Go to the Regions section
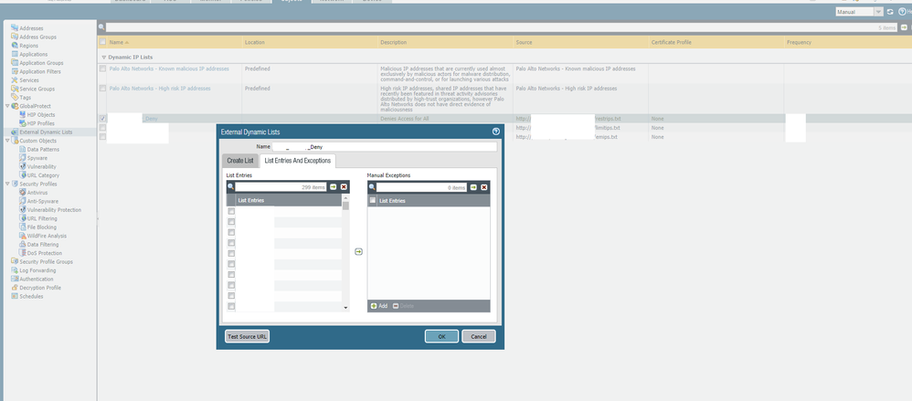This screenshot has height=401, width=912. [28, 46]
